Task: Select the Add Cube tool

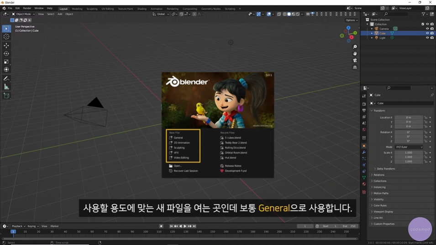Action: (x=6, y=96)
